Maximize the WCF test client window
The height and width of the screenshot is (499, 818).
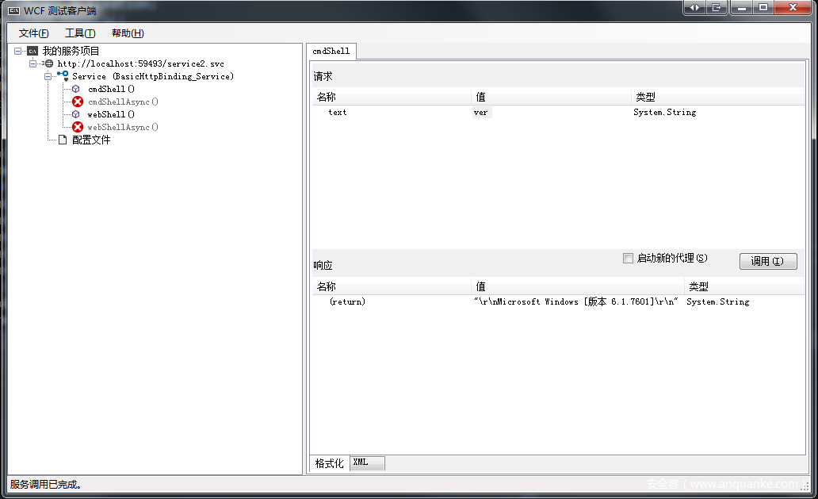(x=763, y=7)
